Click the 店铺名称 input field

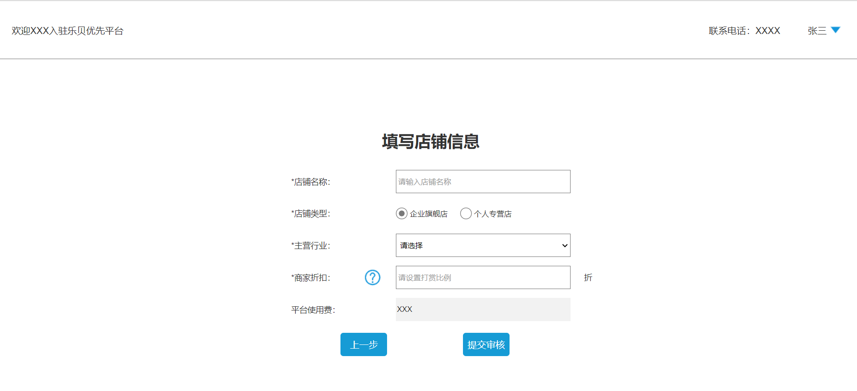(483, 182)
